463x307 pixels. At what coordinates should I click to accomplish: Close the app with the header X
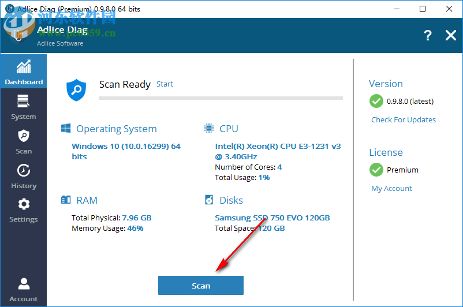tap(451, 35)
